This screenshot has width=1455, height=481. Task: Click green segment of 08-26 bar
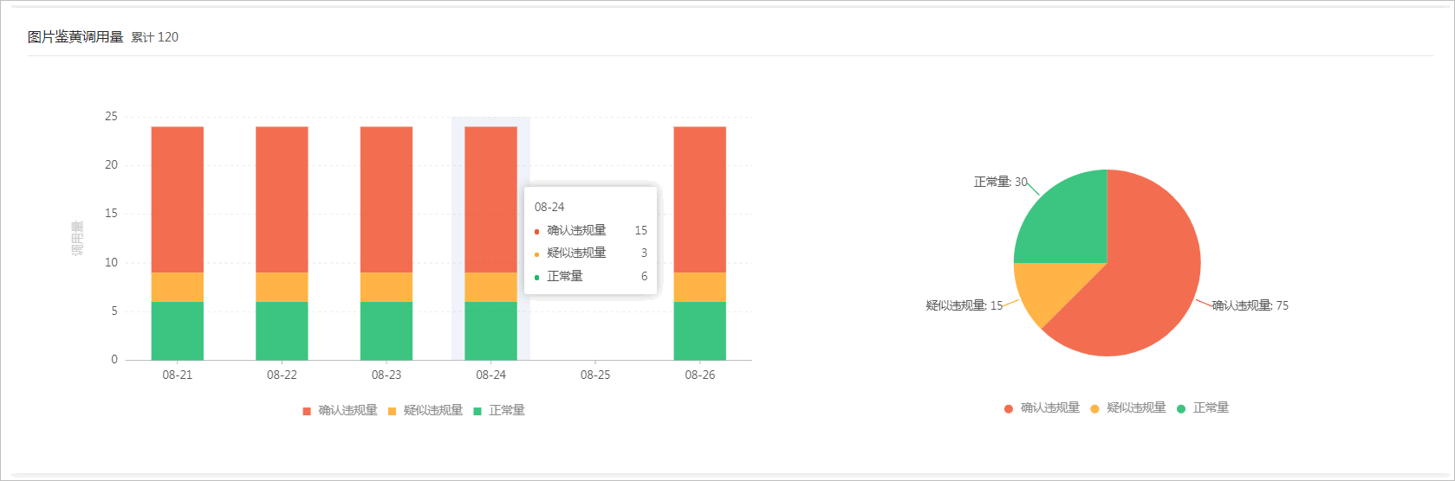700,330
